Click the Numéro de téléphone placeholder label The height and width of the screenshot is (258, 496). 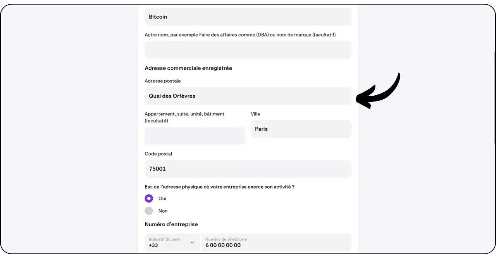tap(226, 239)
